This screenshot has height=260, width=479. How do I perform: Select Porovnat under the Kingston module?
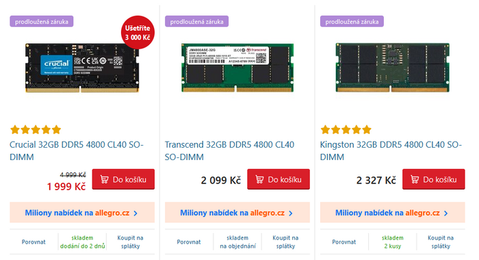(344, 242)
